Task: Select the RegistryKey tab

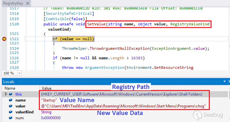Action: (x=13, y=3)
